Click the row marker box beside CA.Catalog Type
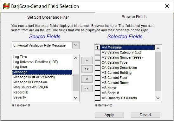The width and height of the screenshot is (174, 121). [98, 62]
